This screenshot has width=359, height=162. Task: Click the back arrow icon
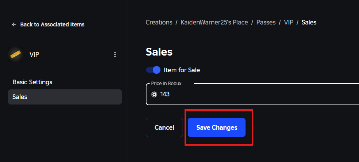pyautogui.click(x=14, y=24)
